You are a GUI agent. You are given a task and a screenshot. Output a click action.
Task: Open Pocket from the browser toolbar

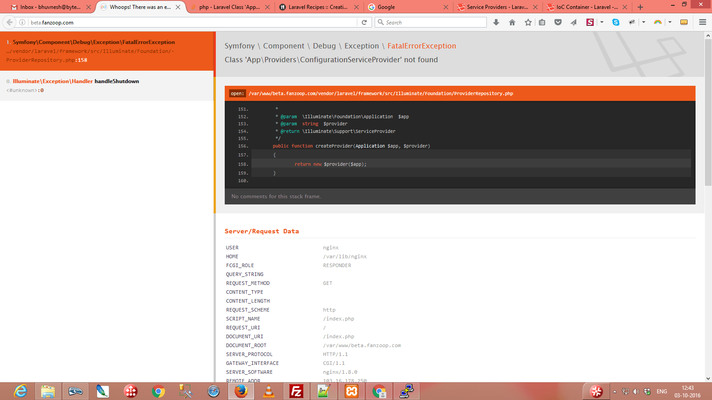pyautogui.click(x=558, y=22)
